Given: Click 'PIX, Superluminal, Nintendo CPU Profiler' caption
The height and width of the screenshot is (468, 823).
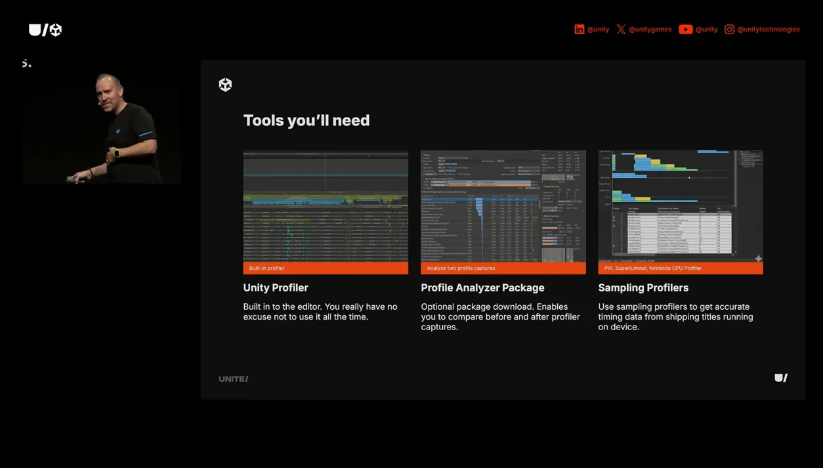Looking at the screenshot, I should [681, 268].
